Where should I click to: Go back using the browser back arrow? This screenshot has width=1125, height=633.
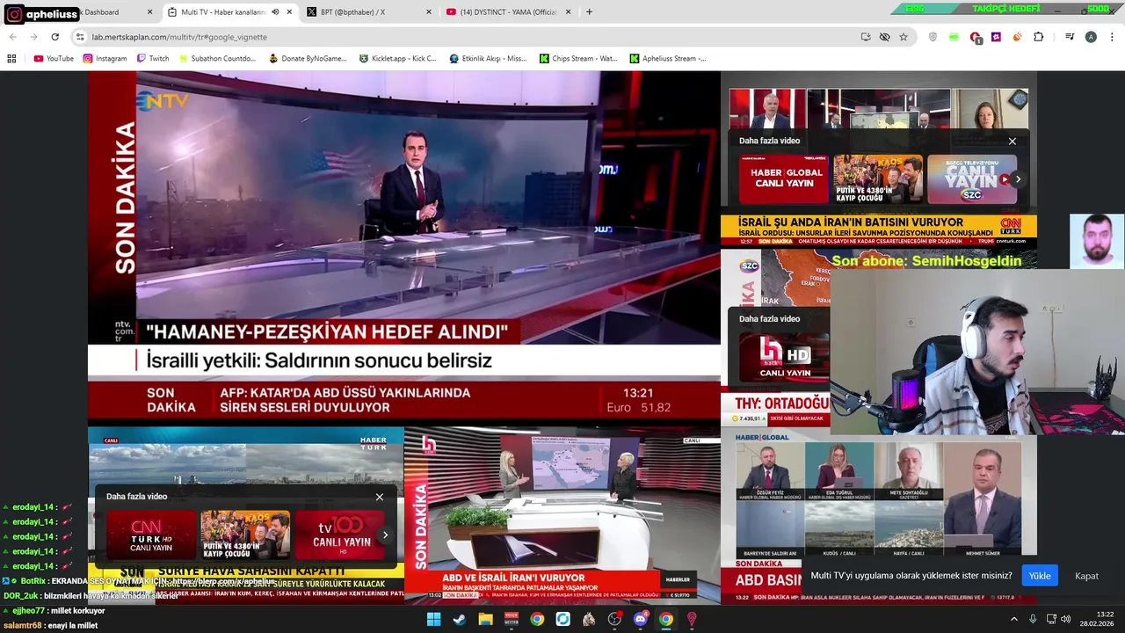(x=12, y=37)
